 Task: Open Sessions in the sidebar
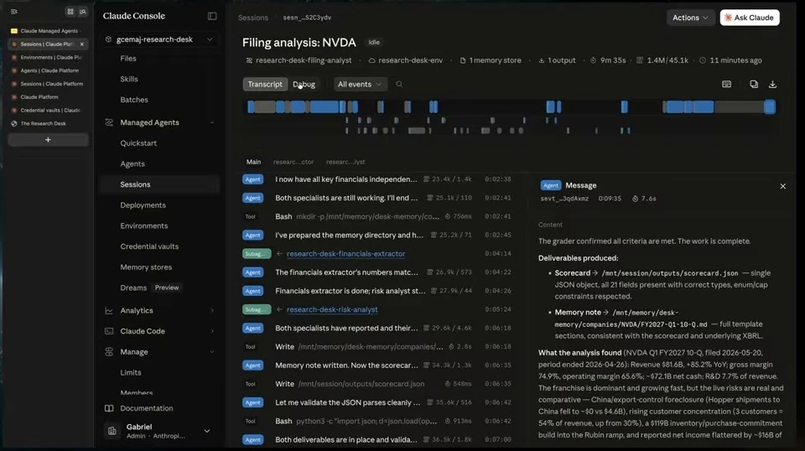tap(159, 184)
